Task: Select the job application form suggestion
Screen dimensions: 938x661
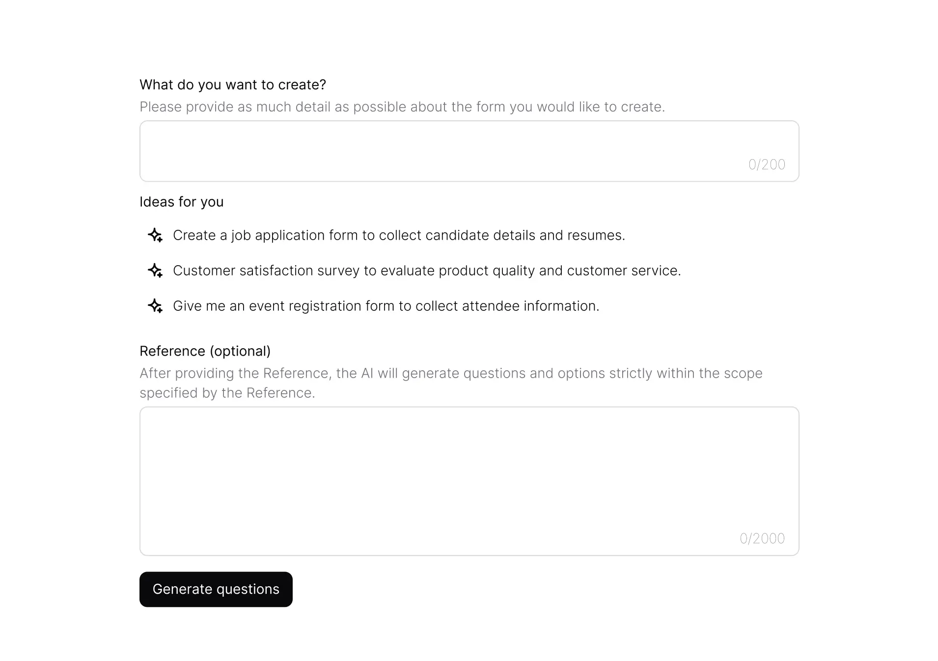Action: coord(399,235)
